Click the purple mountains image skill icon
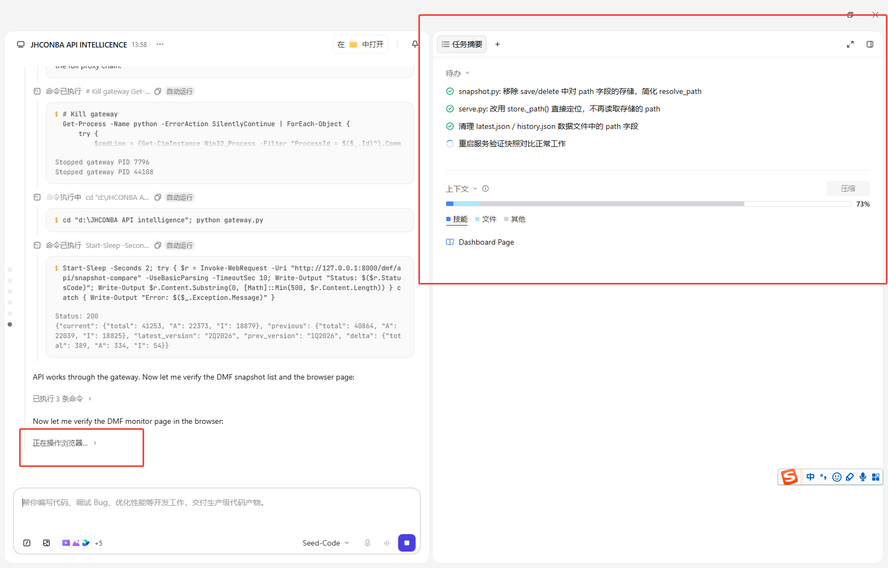888x568 pixels. [76, 543]
